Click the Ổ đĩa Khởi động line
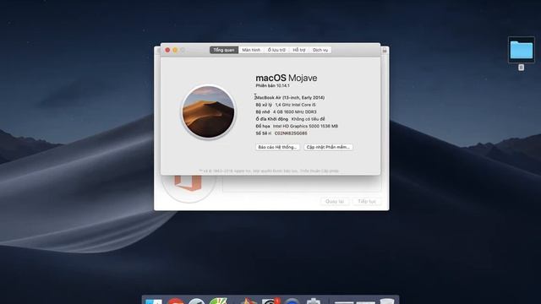The image size is (541, 304). point(290,119)
